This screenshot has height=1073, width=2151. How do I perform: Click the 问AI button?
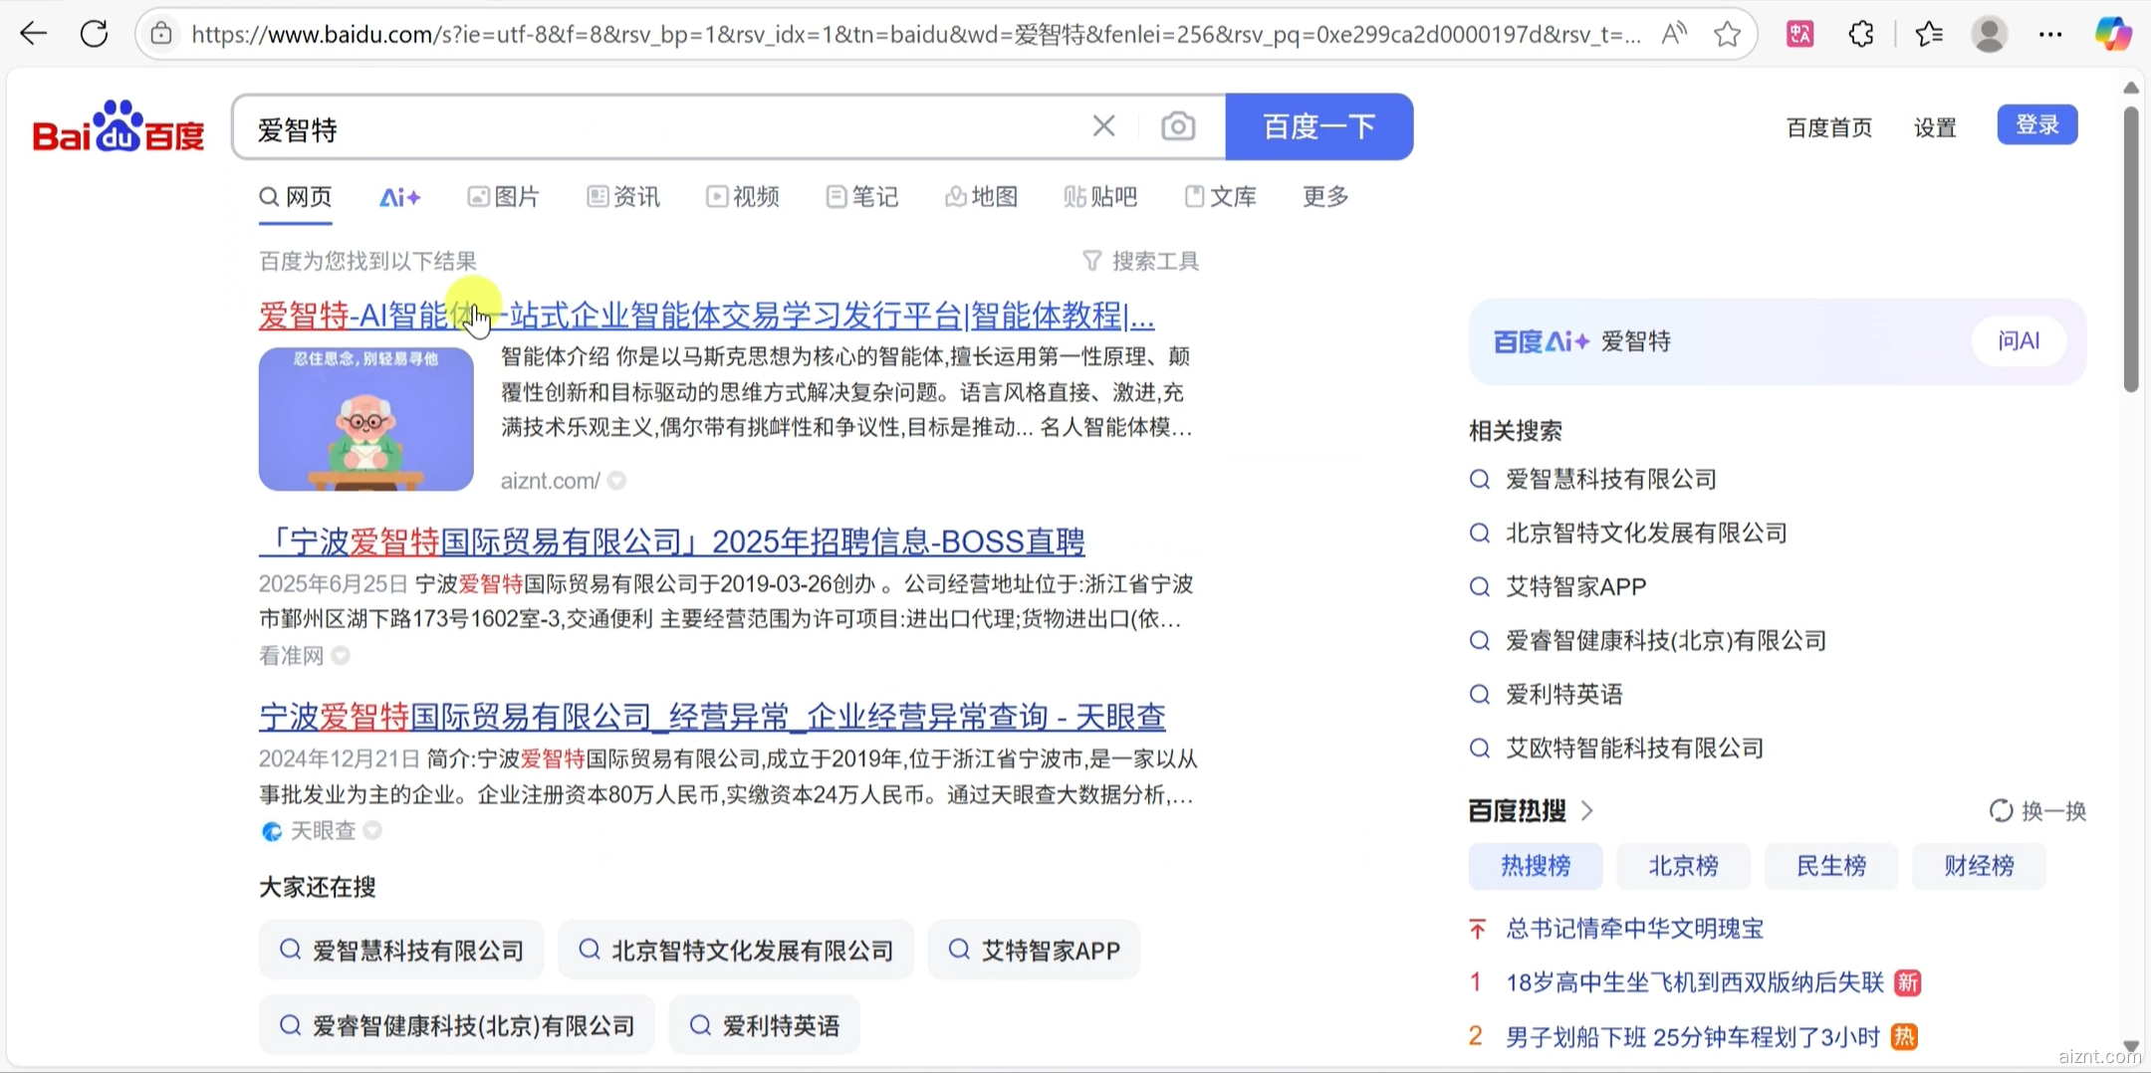click(x=2019, y=341)
